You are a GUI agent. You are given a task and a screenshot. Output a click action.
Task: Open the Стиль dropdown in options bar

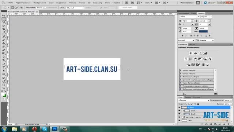75,8
